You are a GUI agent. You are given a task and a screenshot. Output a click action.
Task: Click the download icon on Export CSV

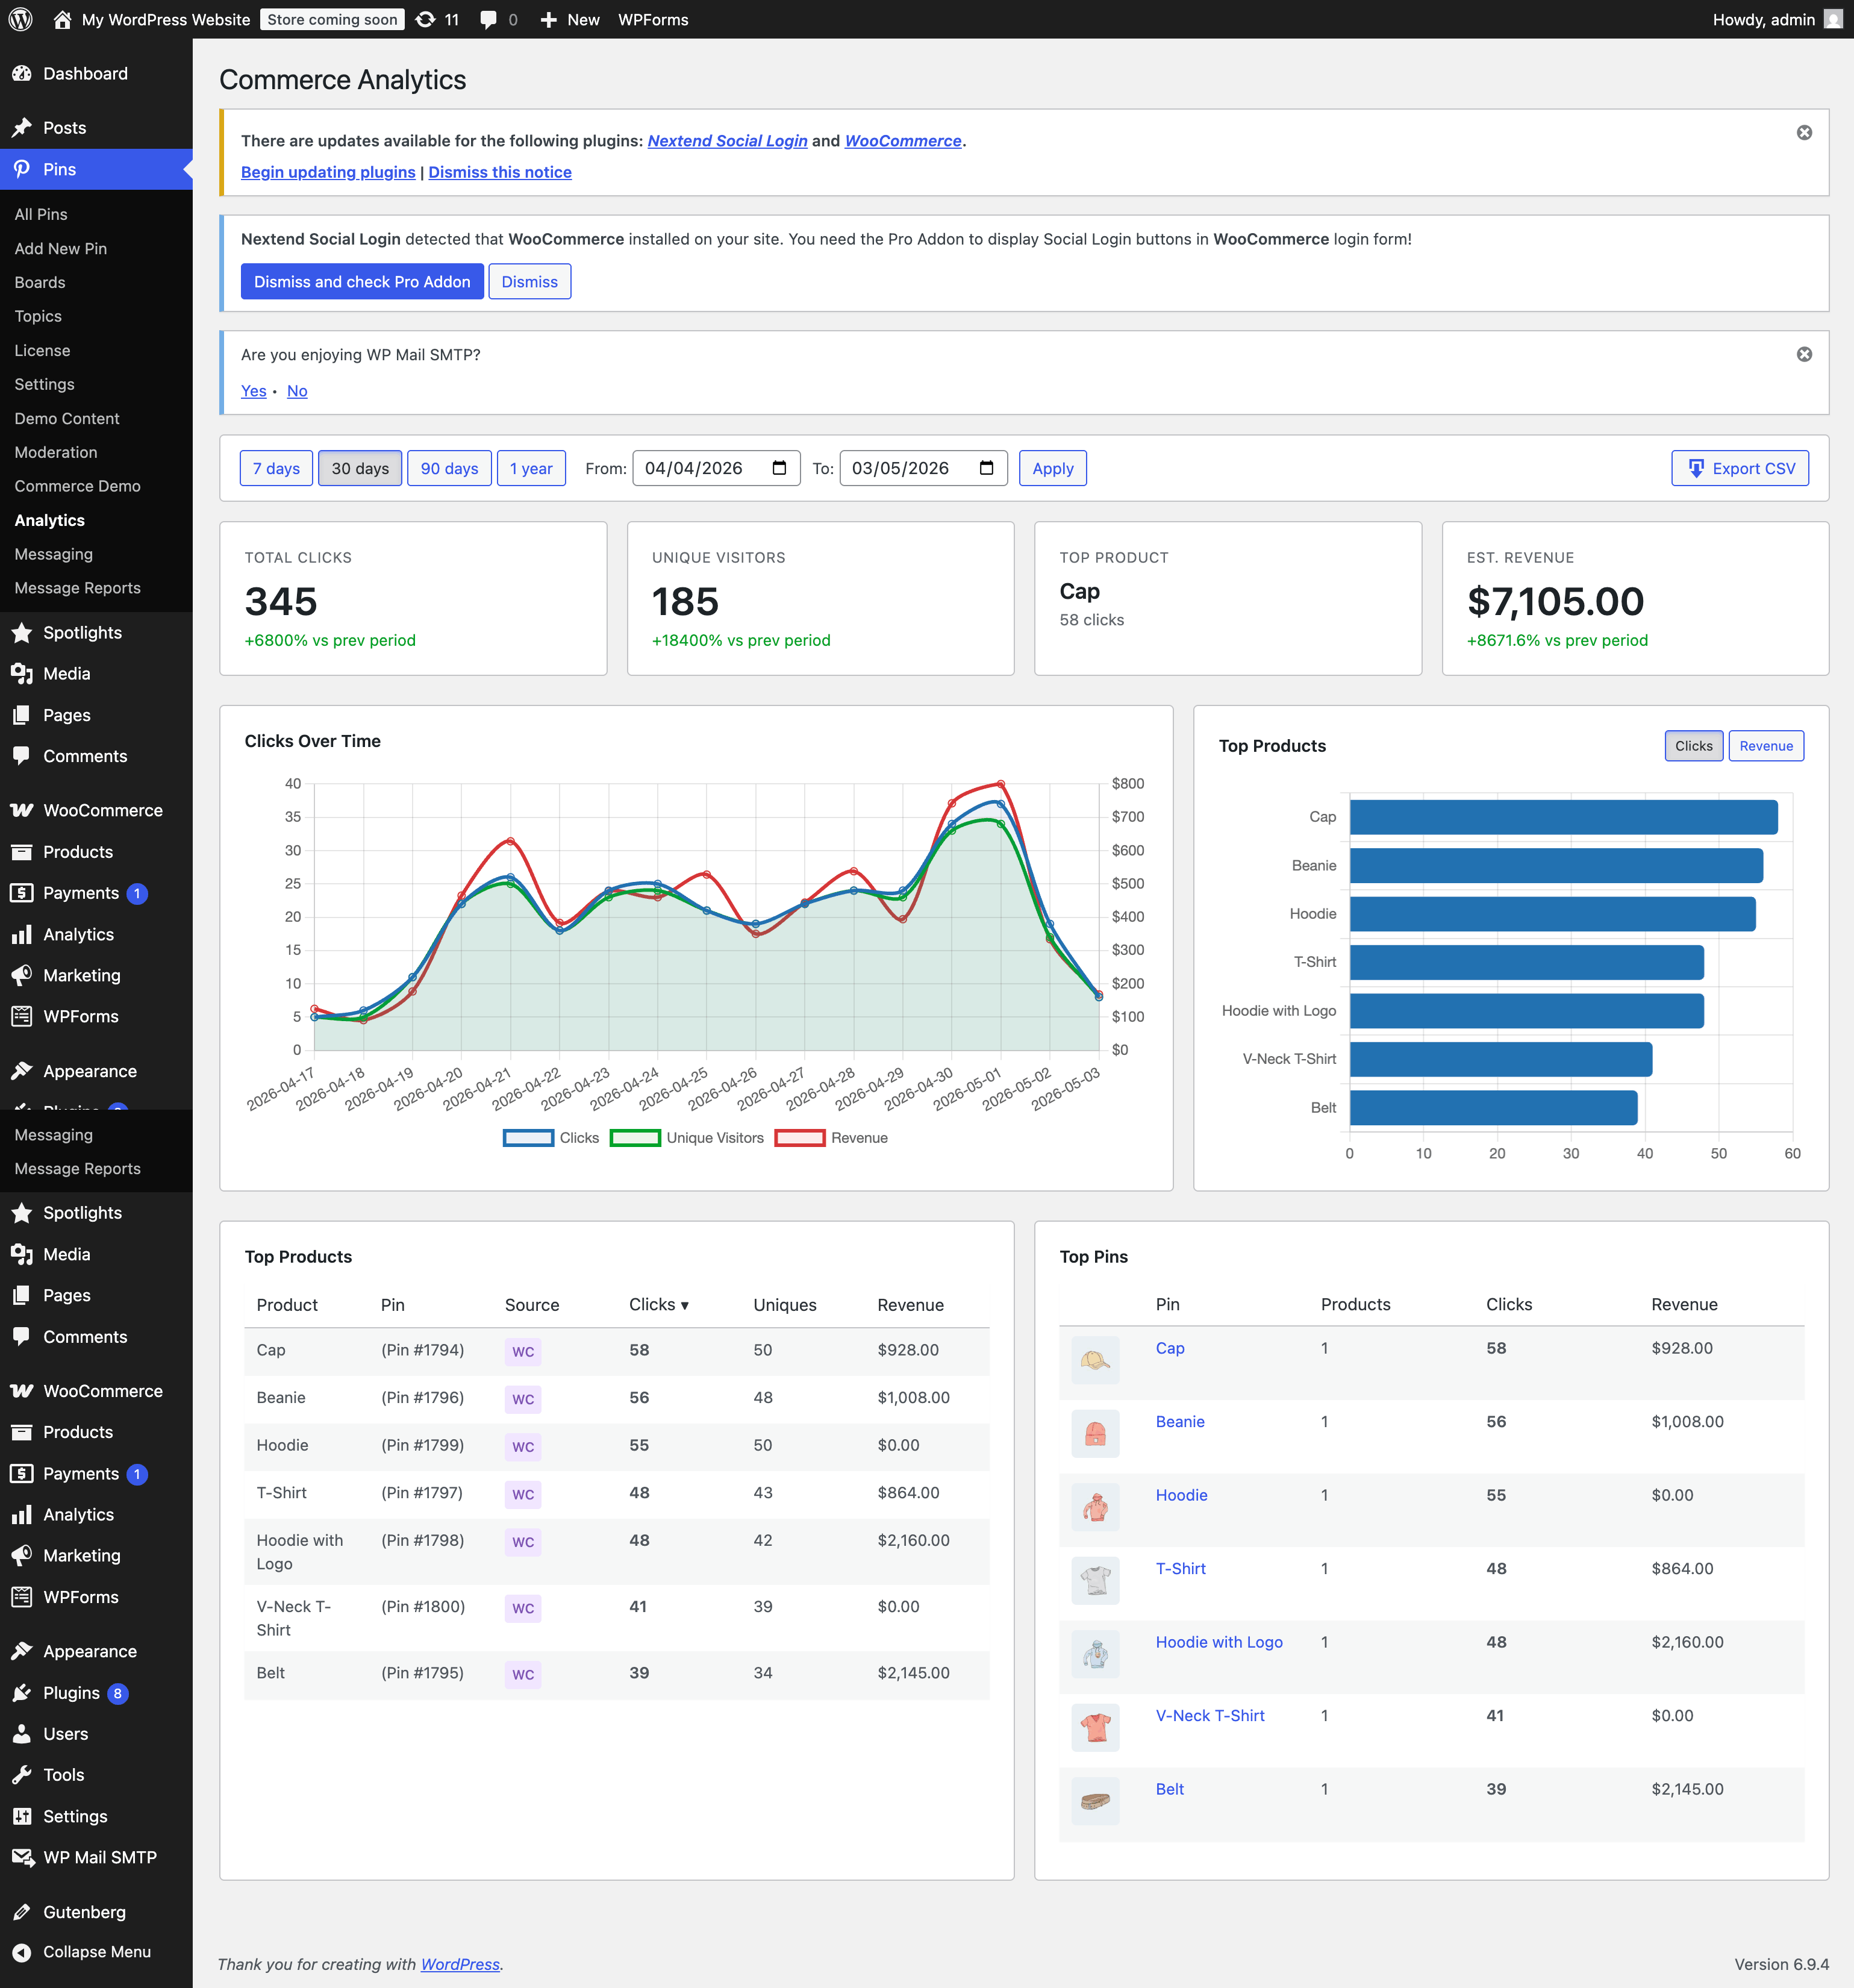click(x=1696, y=468)
